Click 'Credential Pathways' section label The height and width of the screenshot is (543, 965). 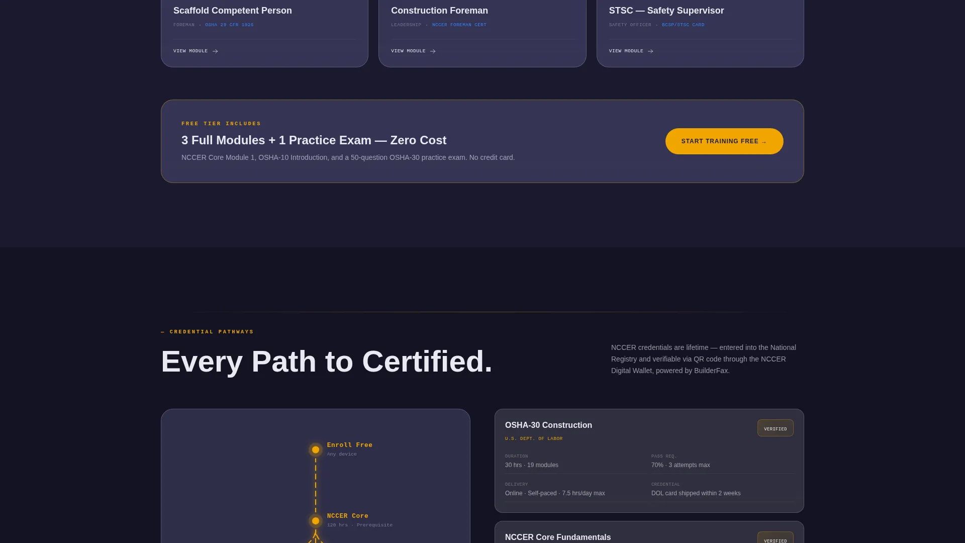[x=207, y=332]
